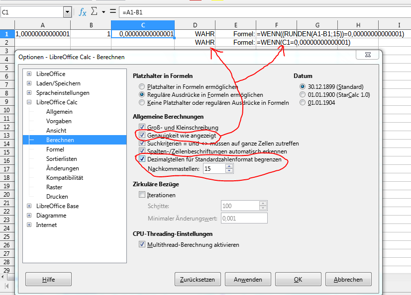Select date 01.01.1904
Screen dimensions: 411x295
[303, 103]
